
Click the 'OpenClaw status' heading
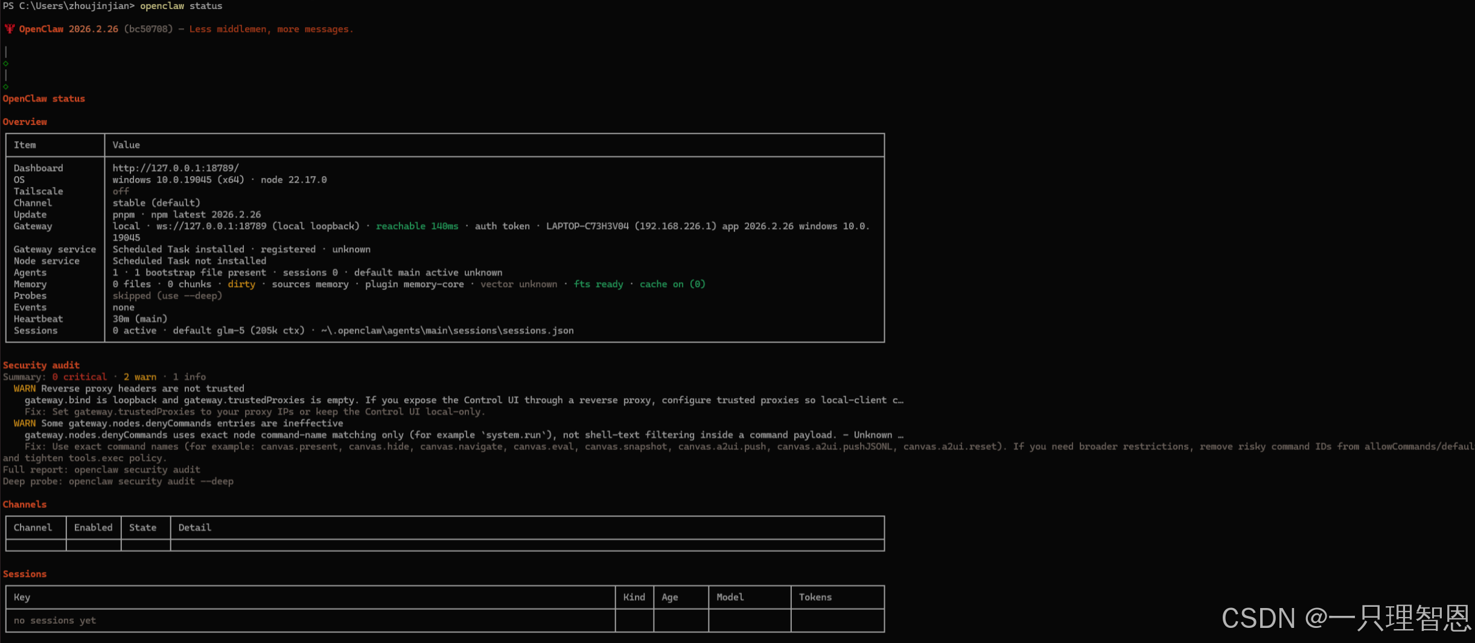pos(44,98)
